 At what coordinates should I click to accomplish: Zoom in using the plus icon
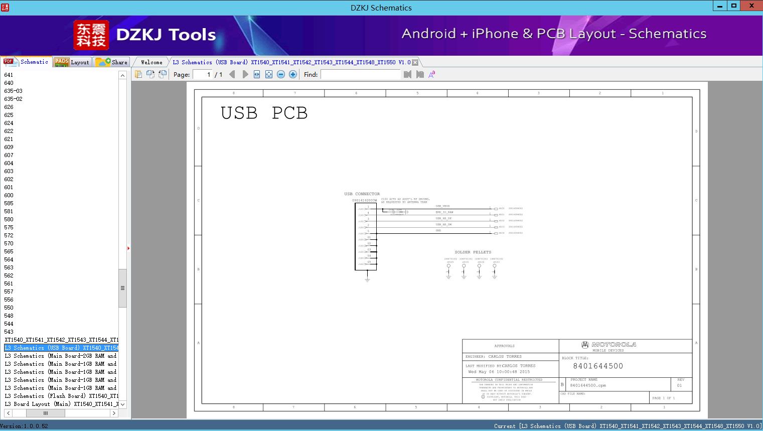(292, 74)
